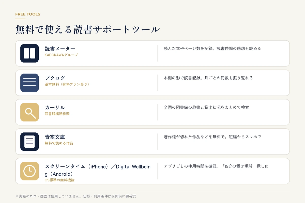The image size is (305, 203).
Task: Select the 無料で読める作品 subtitle
Action: coord(59,143)
